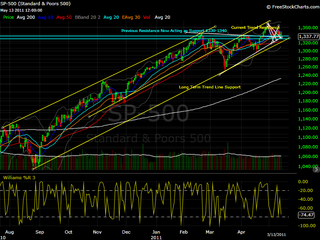Screen dimensions: 320x240
Task: Select the orange EAvg 30 legend label
Action: [131, 17]
